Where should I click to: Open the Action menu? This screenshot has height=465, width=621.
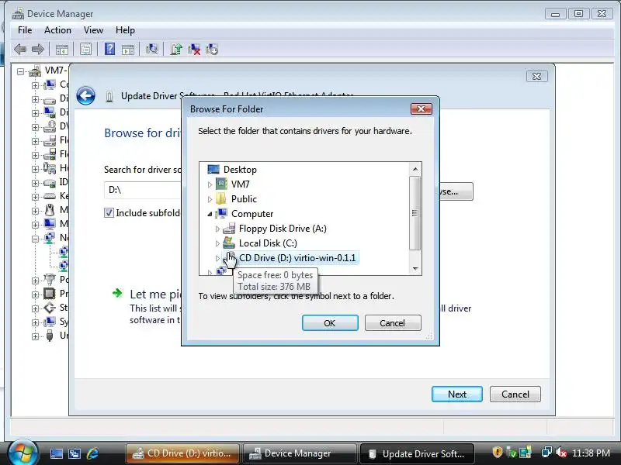57,30
